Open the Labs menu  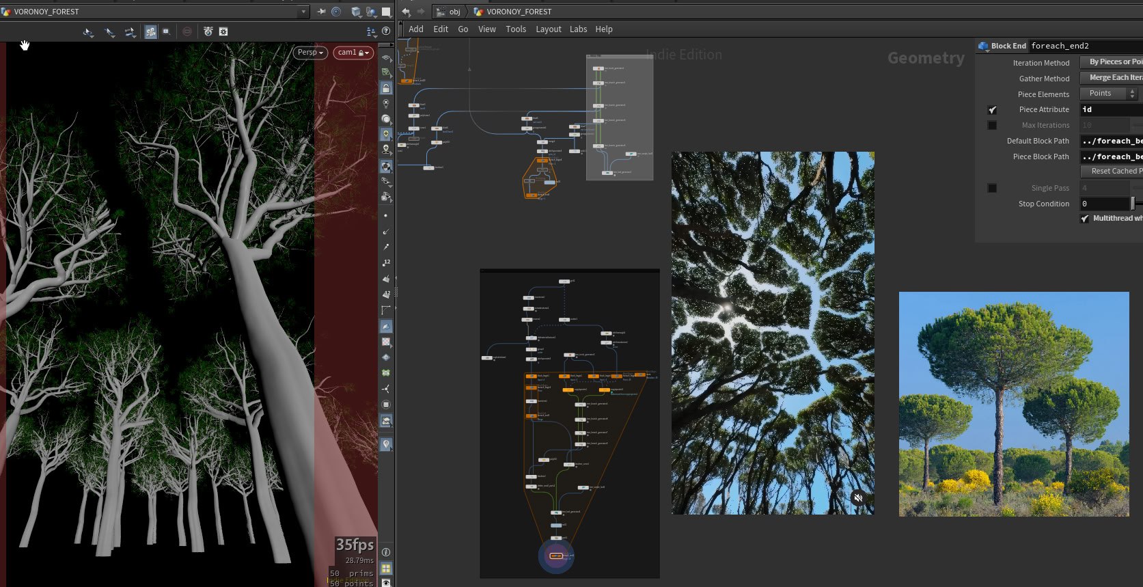click(x=579, y=29)
